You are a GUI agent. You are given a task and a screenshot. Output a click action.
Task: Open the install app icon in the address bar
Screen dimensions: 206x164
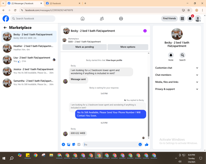click(x=183, y=10)
